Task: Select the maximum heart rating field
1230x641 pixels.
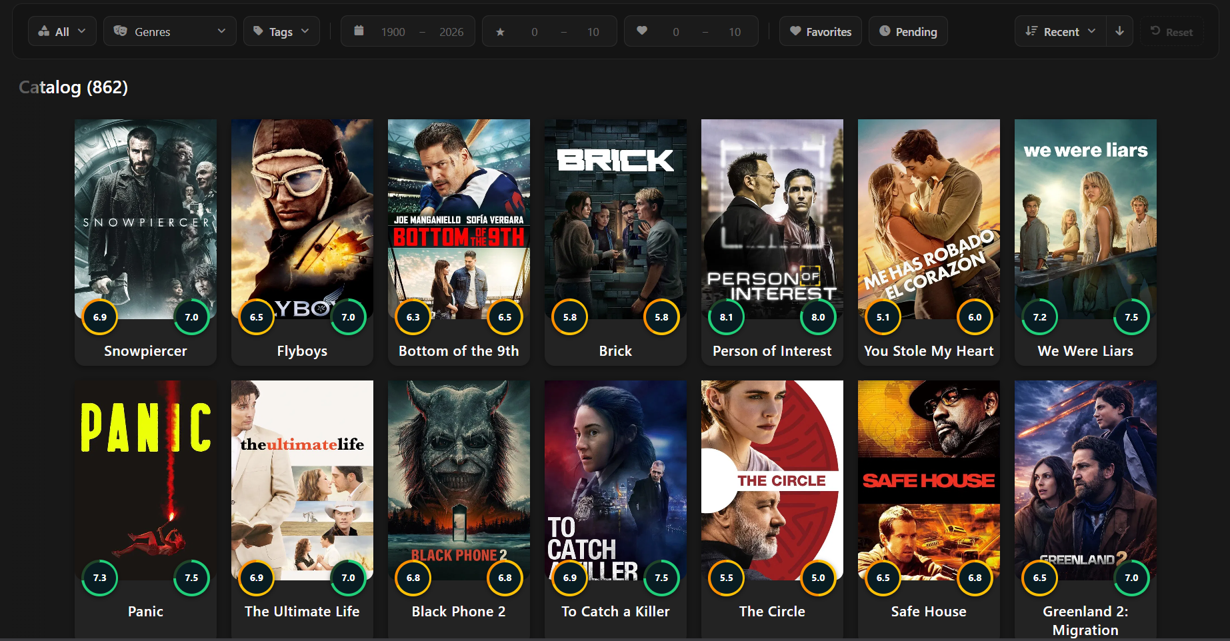Action: [x=735, y=32]
